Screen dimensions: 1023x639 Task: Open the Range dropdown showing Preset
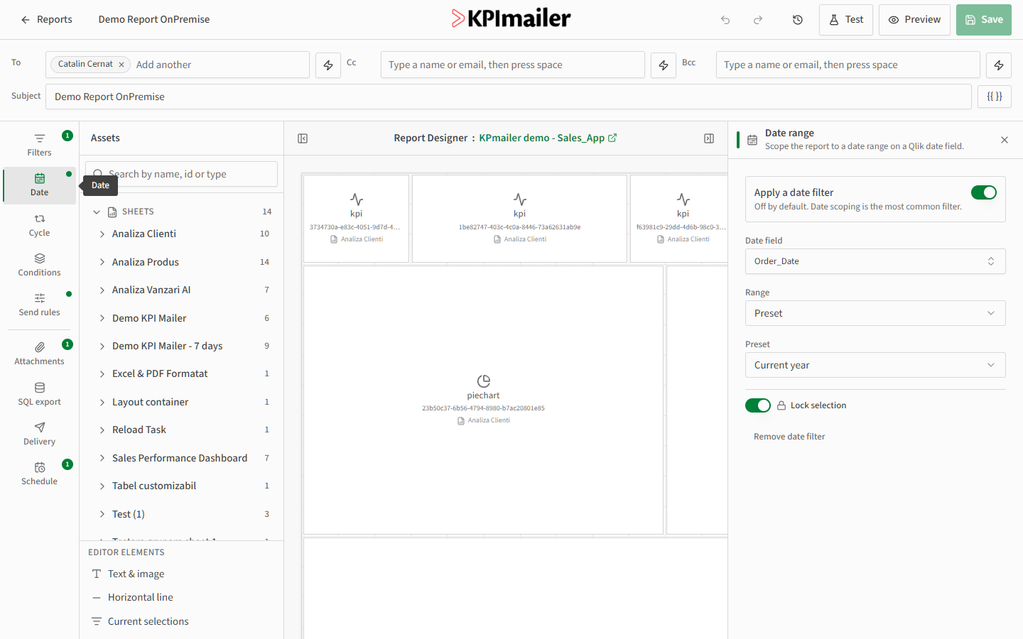(x=875, y=313)
